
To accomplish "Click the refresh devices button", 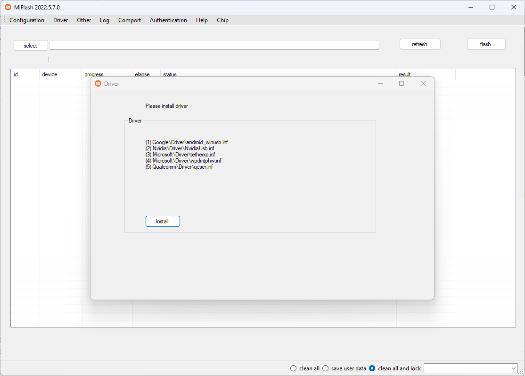I will tap(419, 44).
